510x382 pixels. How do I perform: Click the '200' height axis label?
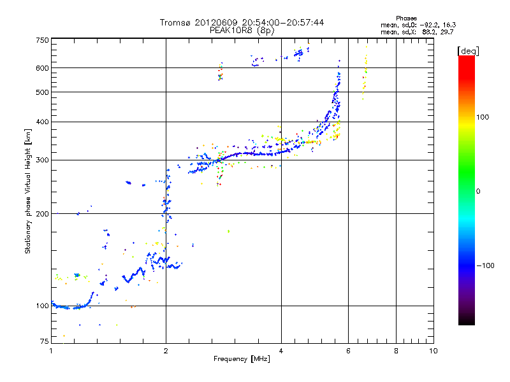click(x=42, y=214)
